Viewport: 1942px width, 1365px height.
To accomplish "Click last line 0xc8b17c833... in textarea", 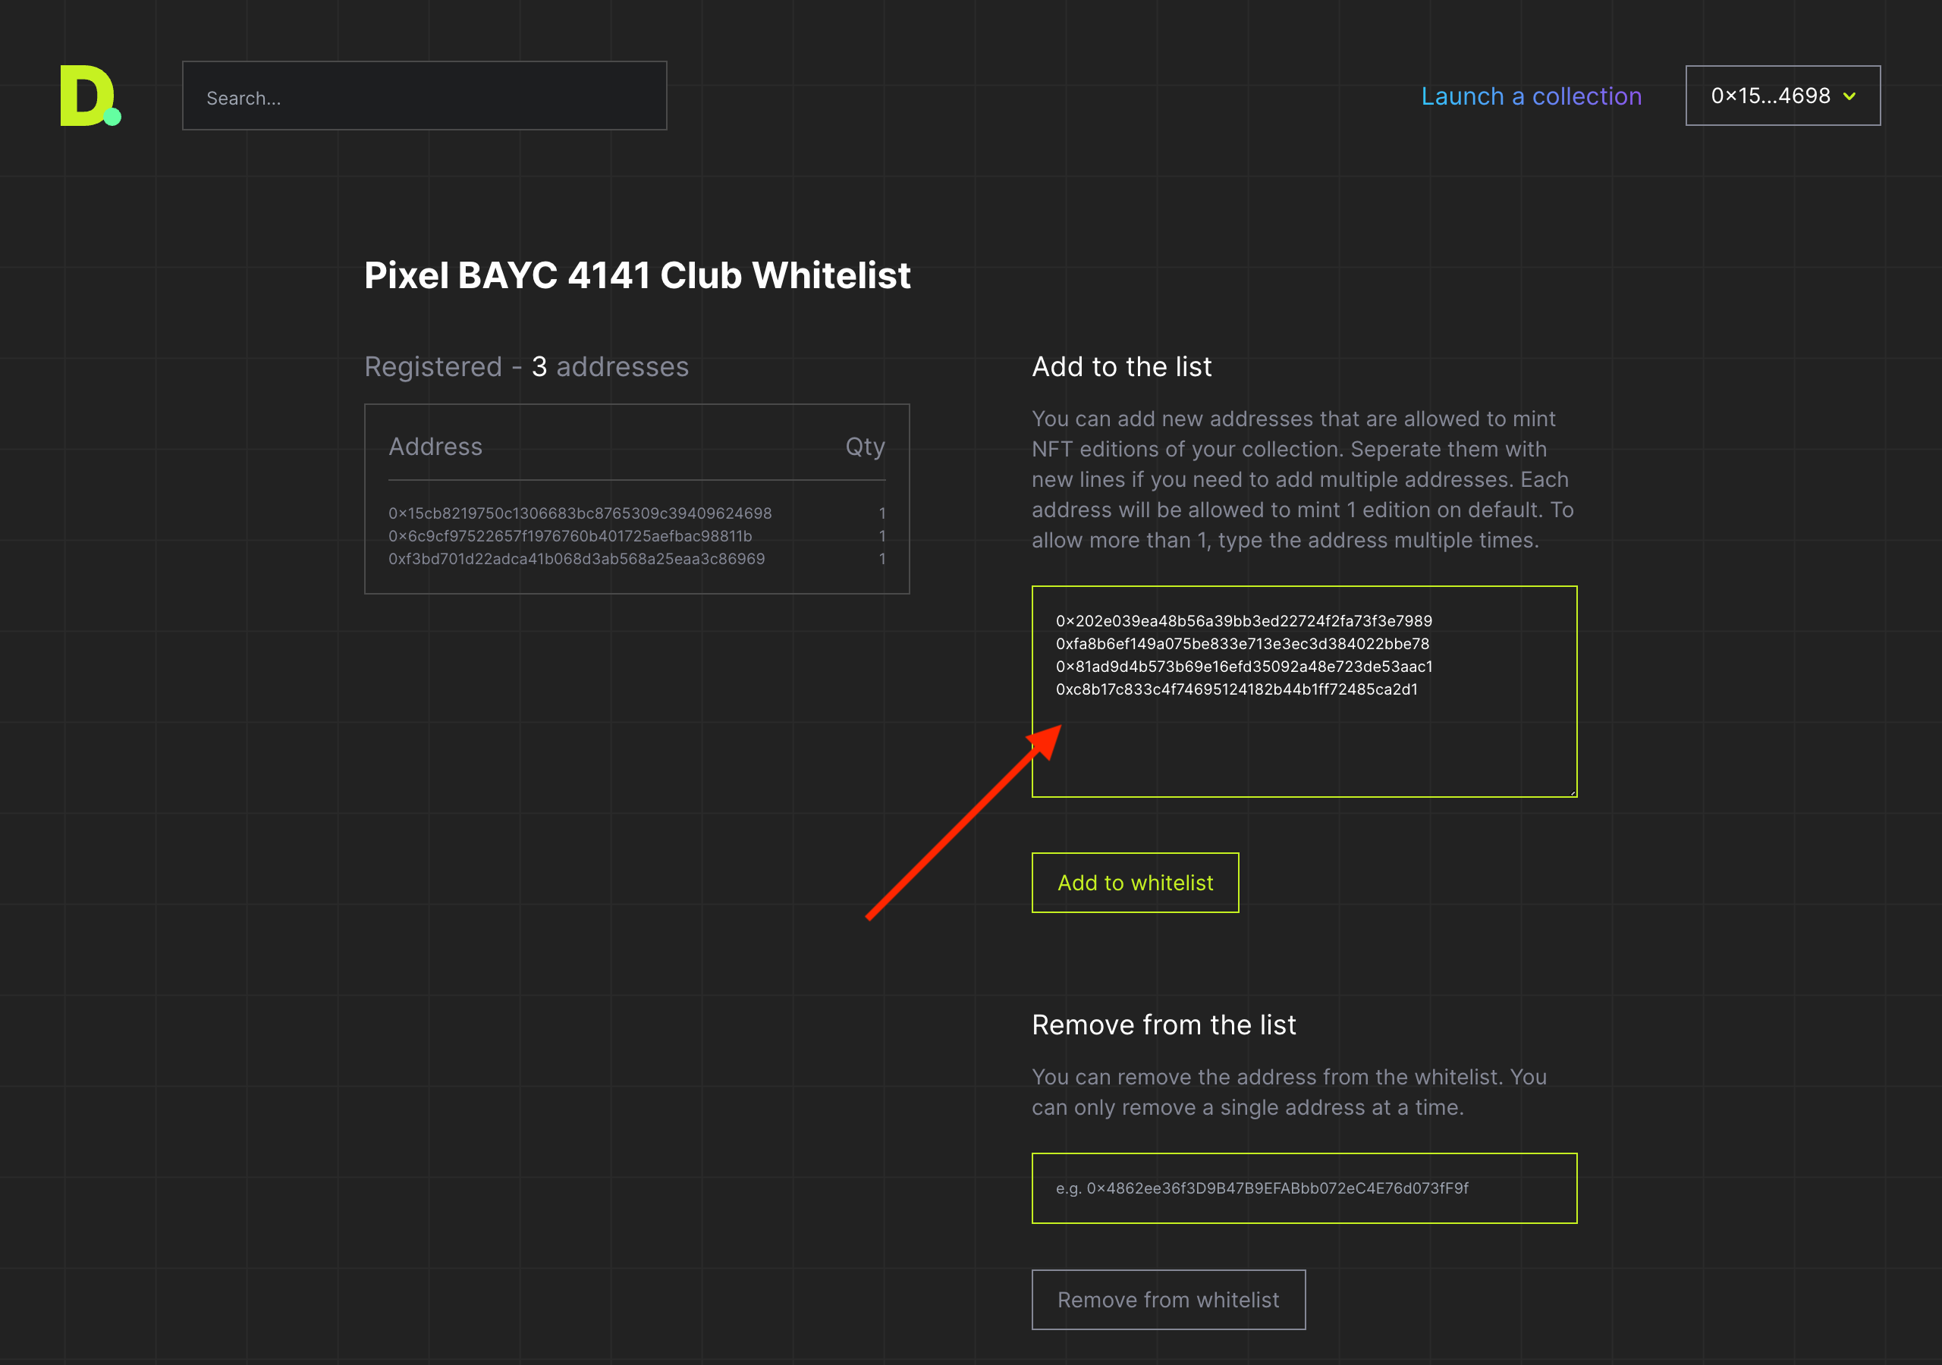I will coord(1237,689).
